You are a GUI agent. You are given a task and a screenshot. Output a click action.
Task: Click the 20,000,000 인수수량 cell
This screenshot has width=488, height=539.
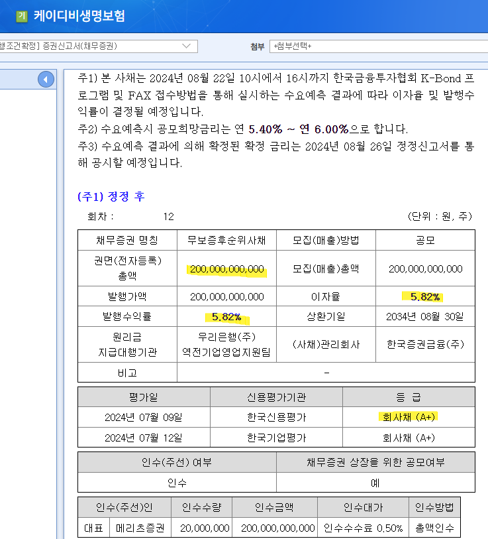pyautogui.click(x=201, y=528)
